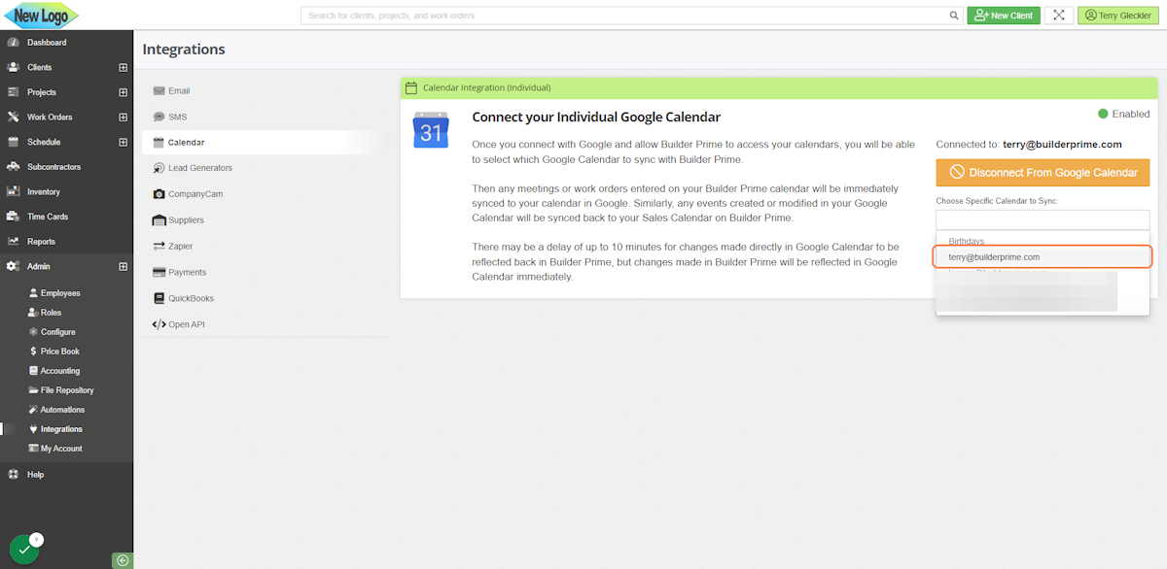Collapse the Admin plus button
The width and height of the screenshot is (1167, 569).
pos(124,266)
